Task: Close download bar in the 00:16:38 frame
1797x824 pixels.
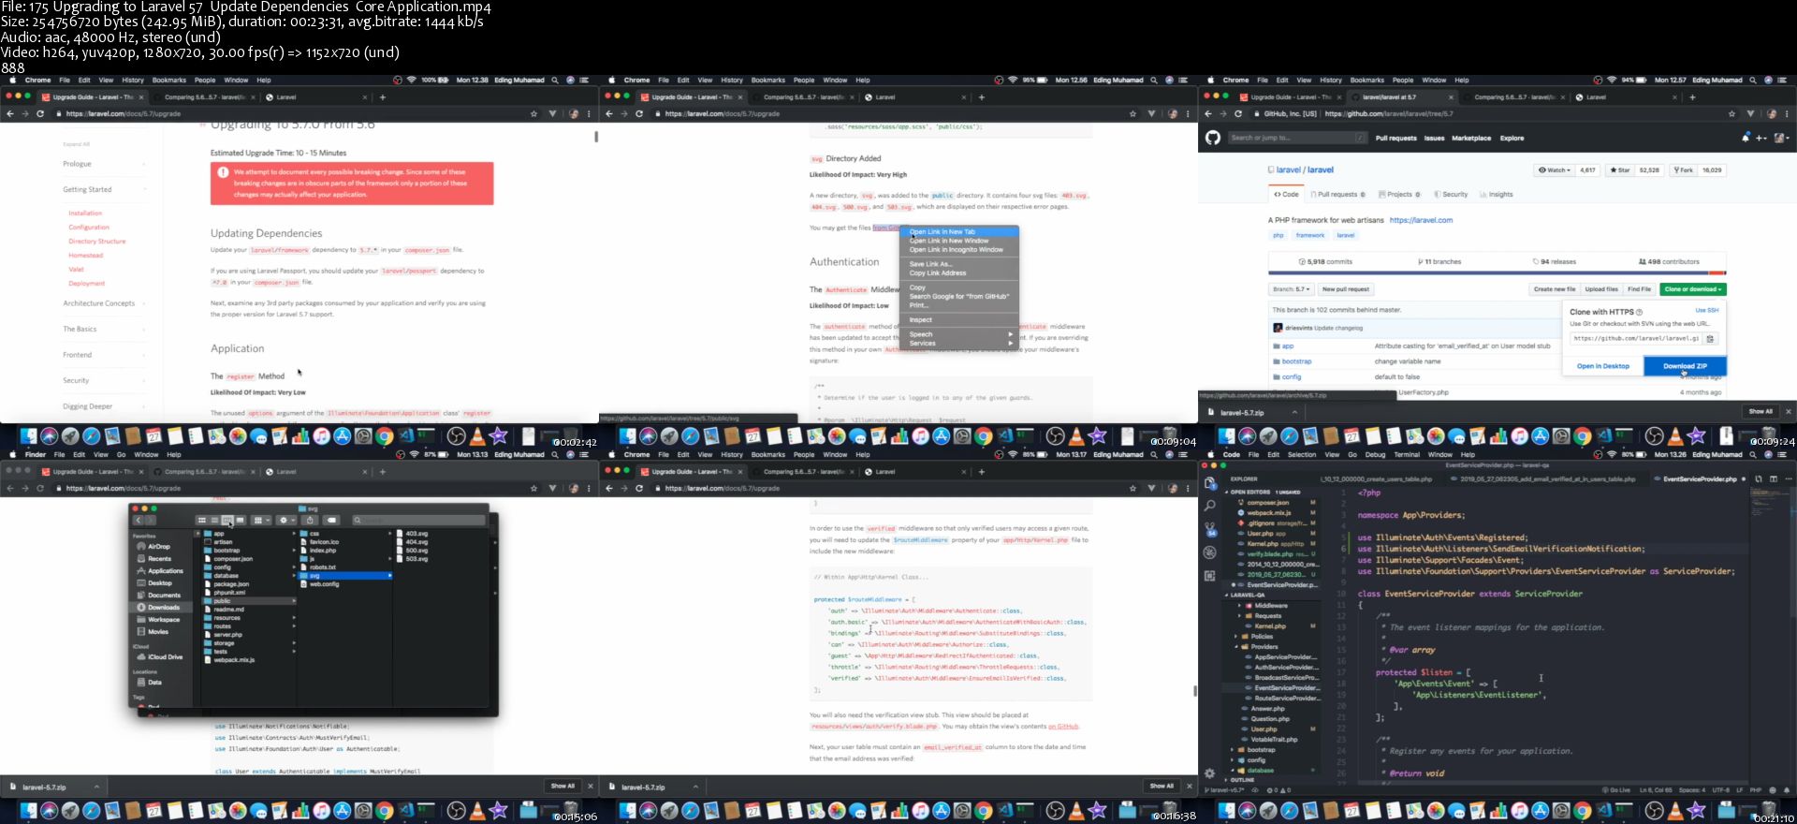Action: coord(1190,787)
